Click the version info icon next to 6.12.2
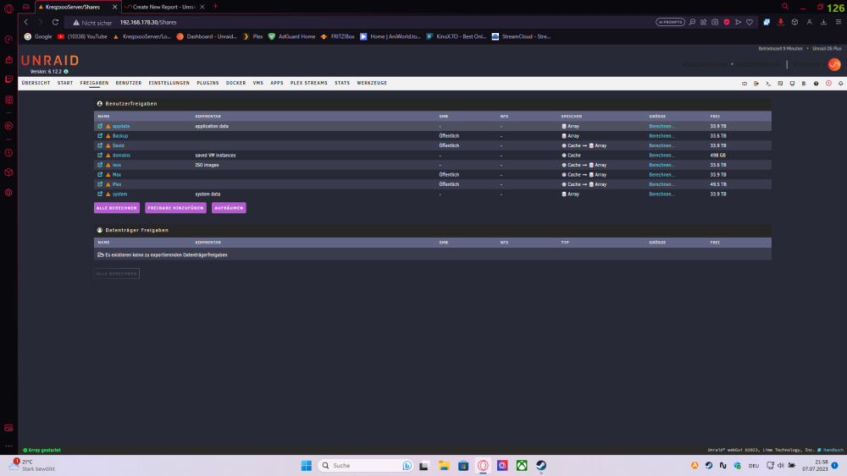This screenshot has height=476, width=847. pyautogui.click(x=66, y=72)
